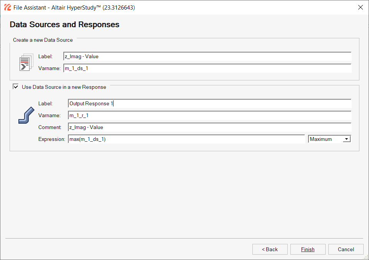Click the Data Sources and Responses heading
369x260 pixels.
coord(64,25)
